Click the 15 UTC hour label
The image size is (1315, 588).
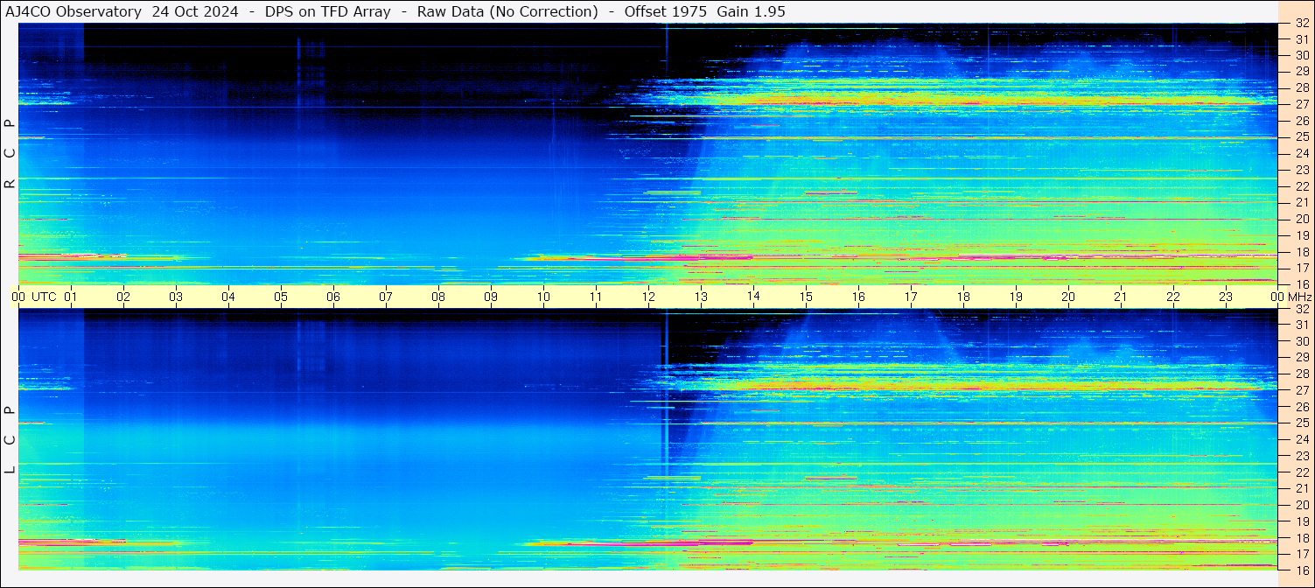(x=806, y=297)
